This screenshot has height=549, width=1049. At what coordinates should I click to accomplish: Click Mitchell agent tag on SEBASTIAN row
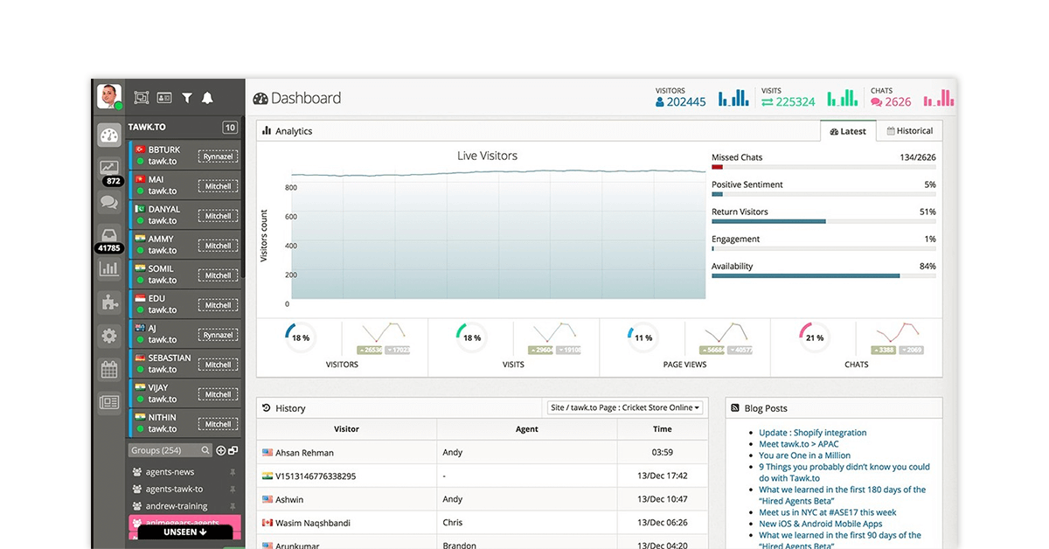click(x=218, y=365)
